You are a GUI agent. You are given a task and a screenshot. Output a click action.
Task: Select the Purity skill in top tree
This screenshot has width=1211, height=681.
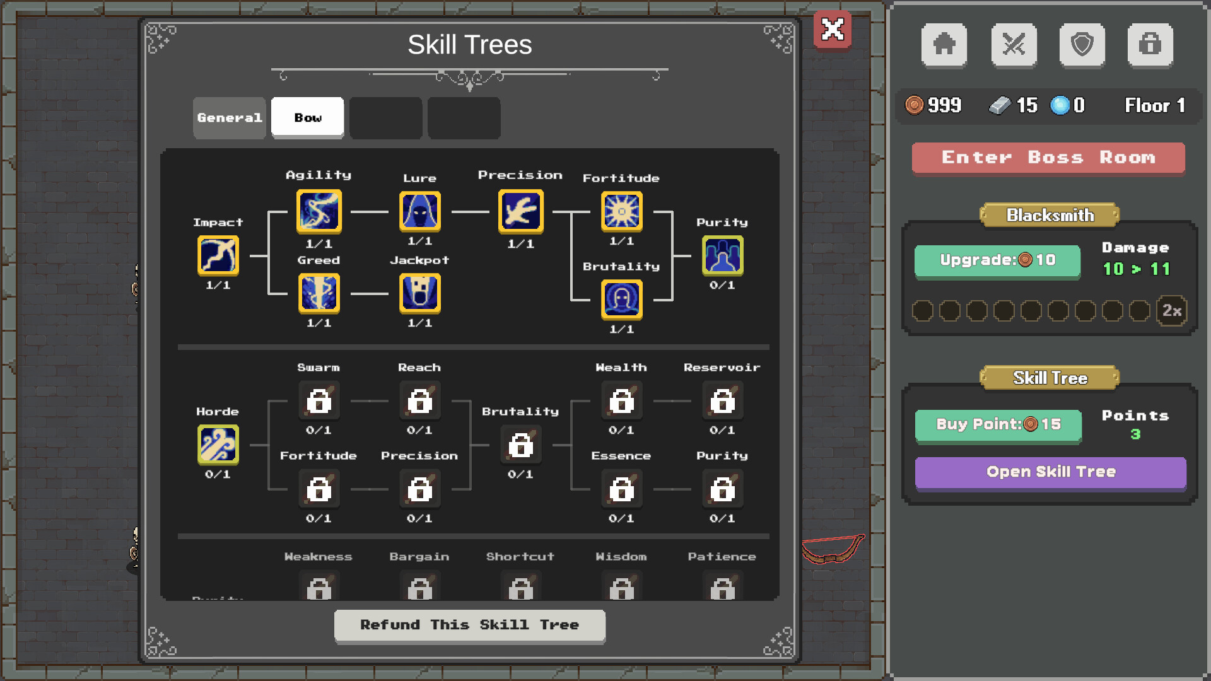[722, 255]
